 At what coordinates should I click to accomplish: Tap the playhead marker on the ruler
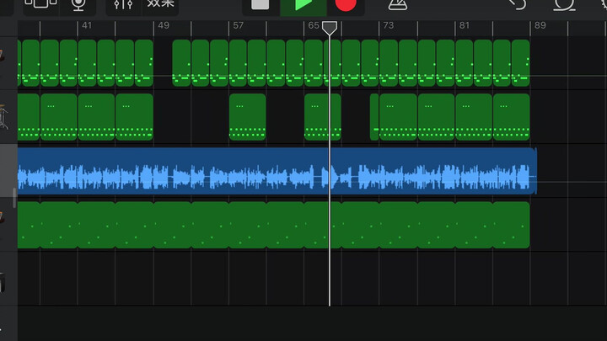[x=330, y=28]
